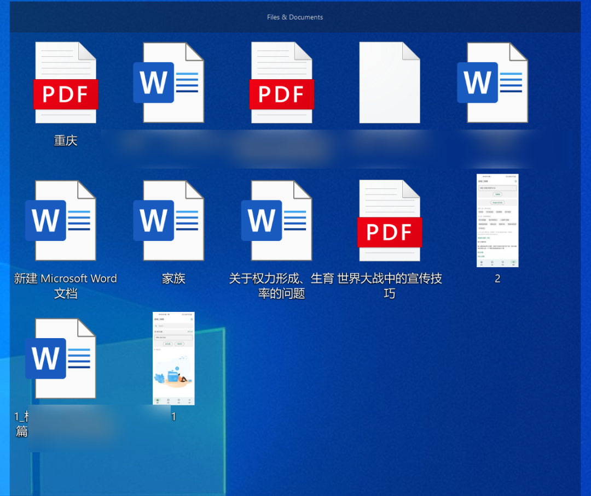Image resolution: width=591 pixels, height=496 pixels.
Task: Click the file name 家族
Action: pos(173,279)
